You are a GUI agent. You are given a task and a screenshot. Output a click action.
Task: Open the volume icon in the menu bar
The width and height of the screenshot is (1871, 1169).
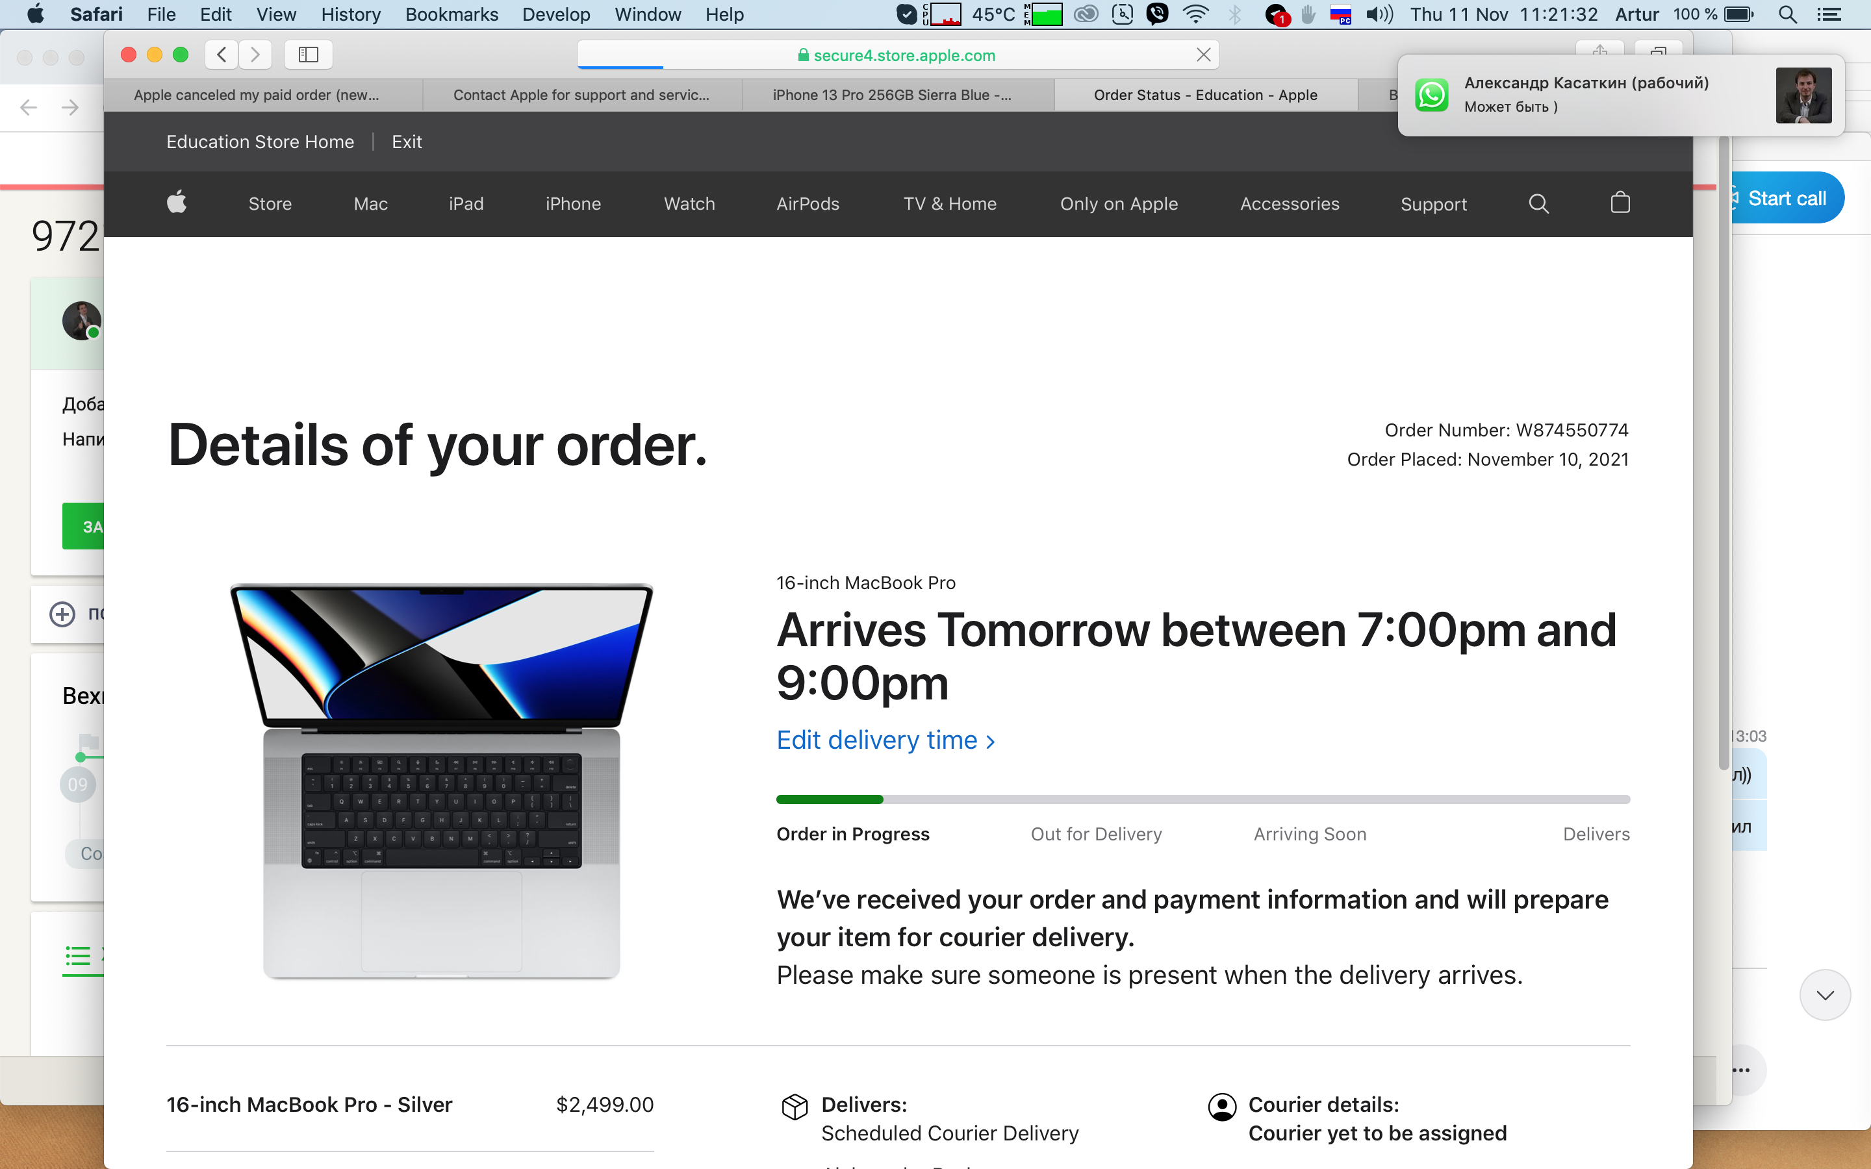click(1379, 15)
